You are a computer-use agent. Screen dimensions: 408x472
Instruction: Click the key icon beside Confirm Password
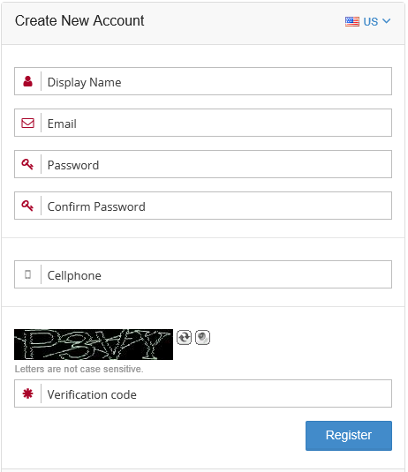click(27, 206)
